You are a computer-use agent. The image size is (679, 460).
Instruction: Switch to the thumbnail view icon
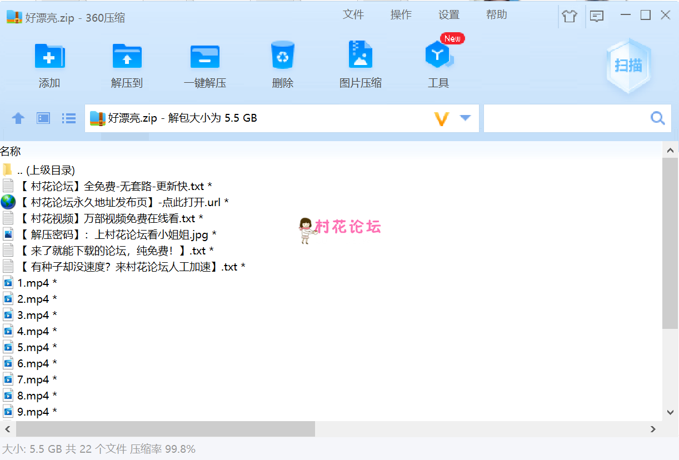[x=43, y=118]
